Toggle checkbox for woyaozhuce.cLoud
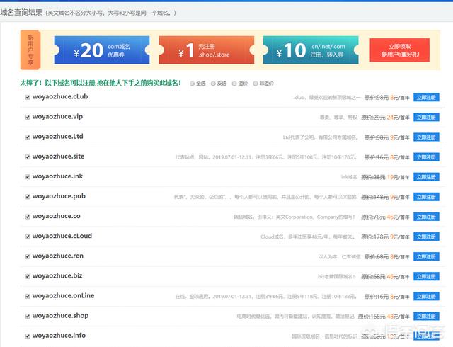 click(27, 237)
